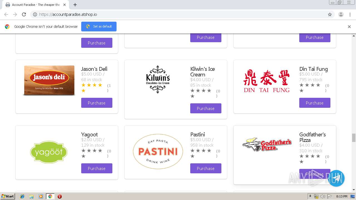Image resolution: width=356 pixels, height=200 pixels.
Task: Open the Godfather's Pizza product title
Action: pos(313,137)
